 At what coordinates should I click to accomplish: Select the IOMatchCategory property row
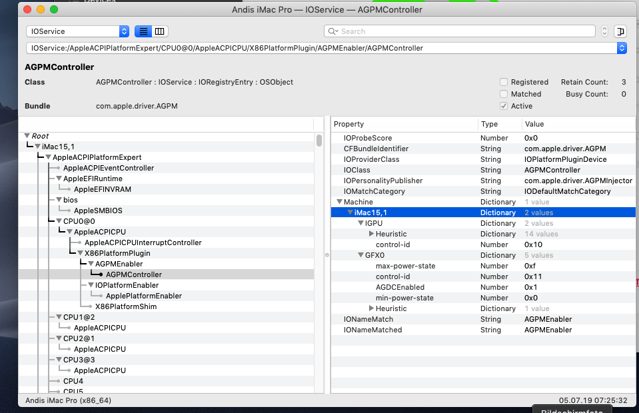483,191
